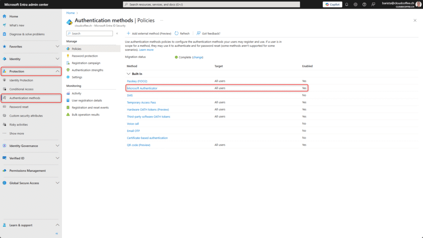Collapse the Built-In group chevron

pyautogui.click(x=128, y=74)
